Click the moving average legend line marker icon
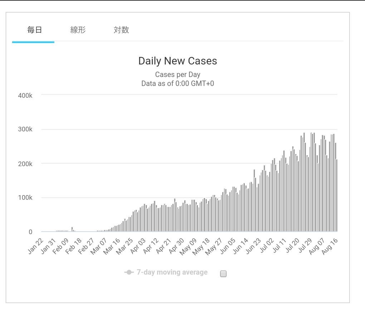 [x=129, y=272]
